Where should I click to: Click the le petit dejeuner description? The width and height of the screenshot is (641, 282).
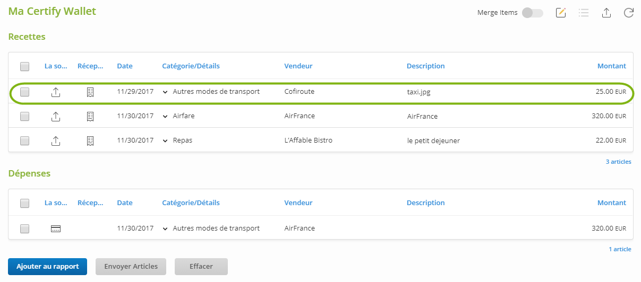tap(433, 141)
